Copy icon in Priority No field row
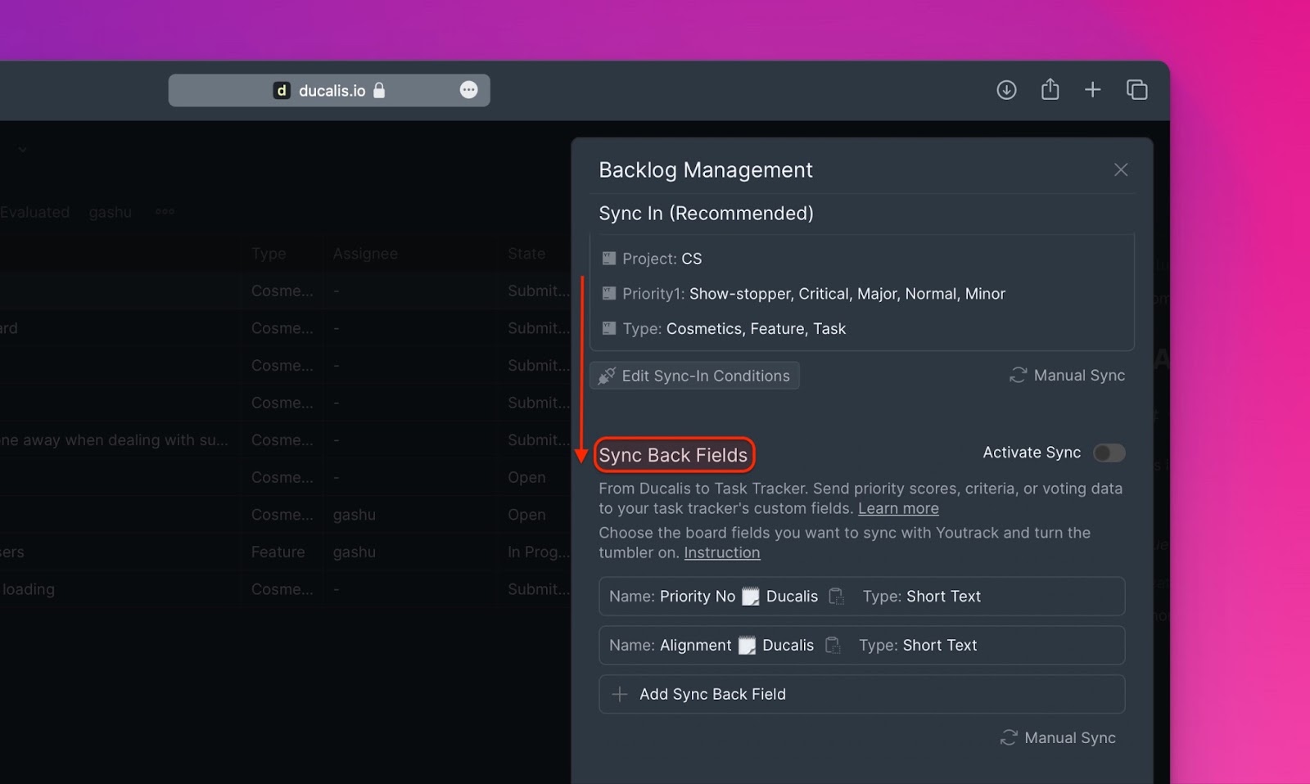1310x784 pixels. pyautogui.click(x=836, y=597)
